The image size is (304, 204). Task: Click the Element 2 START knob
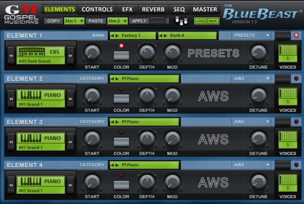pos(92,96)
